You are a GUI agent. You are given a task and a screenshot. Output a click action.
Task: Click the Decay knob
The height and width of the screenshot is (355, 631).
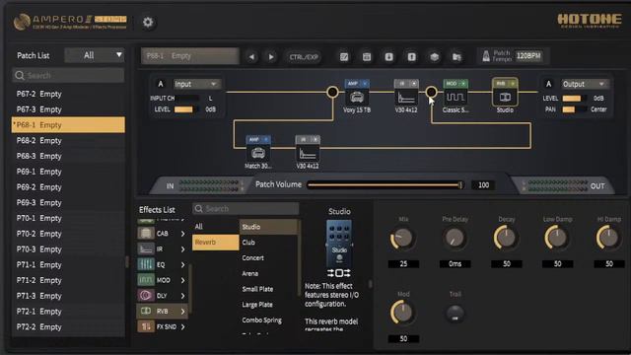506,238
